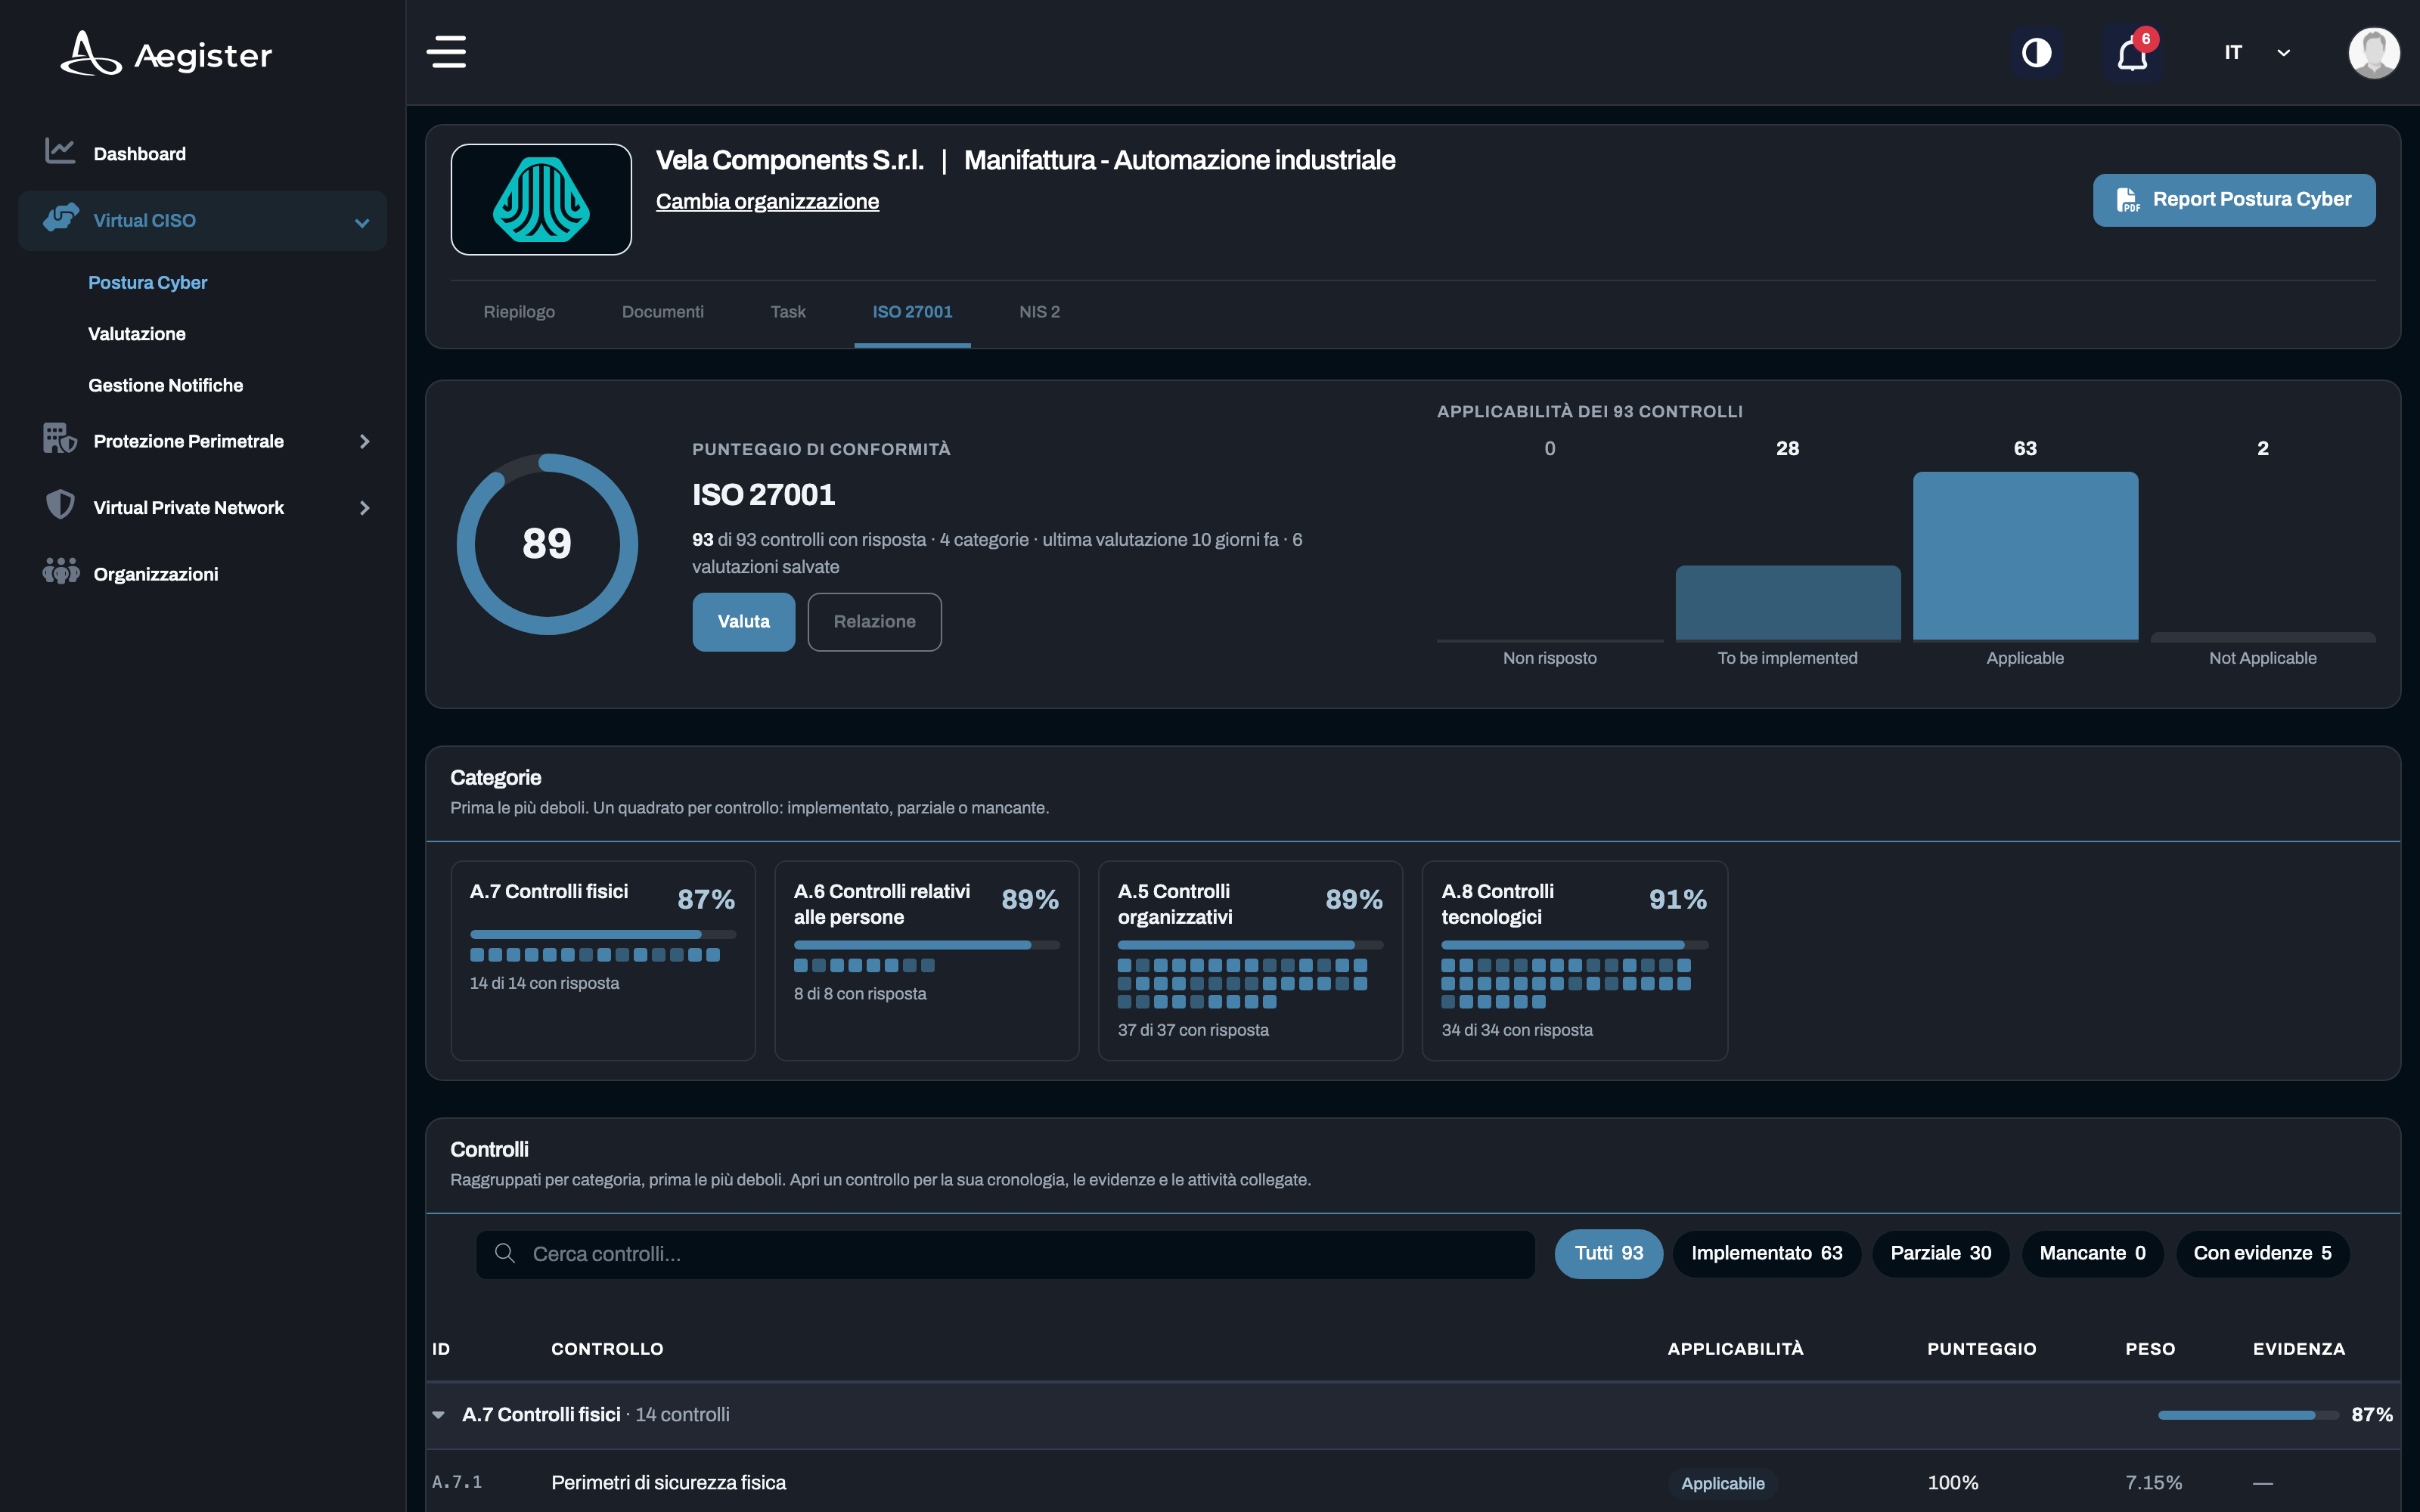Click the APPLICABILITÀ column header
2420x1512 pixels.
[x=1735, y=1348]
